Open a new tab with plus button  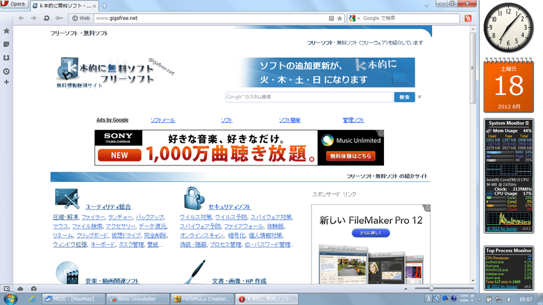pos(104,6)
